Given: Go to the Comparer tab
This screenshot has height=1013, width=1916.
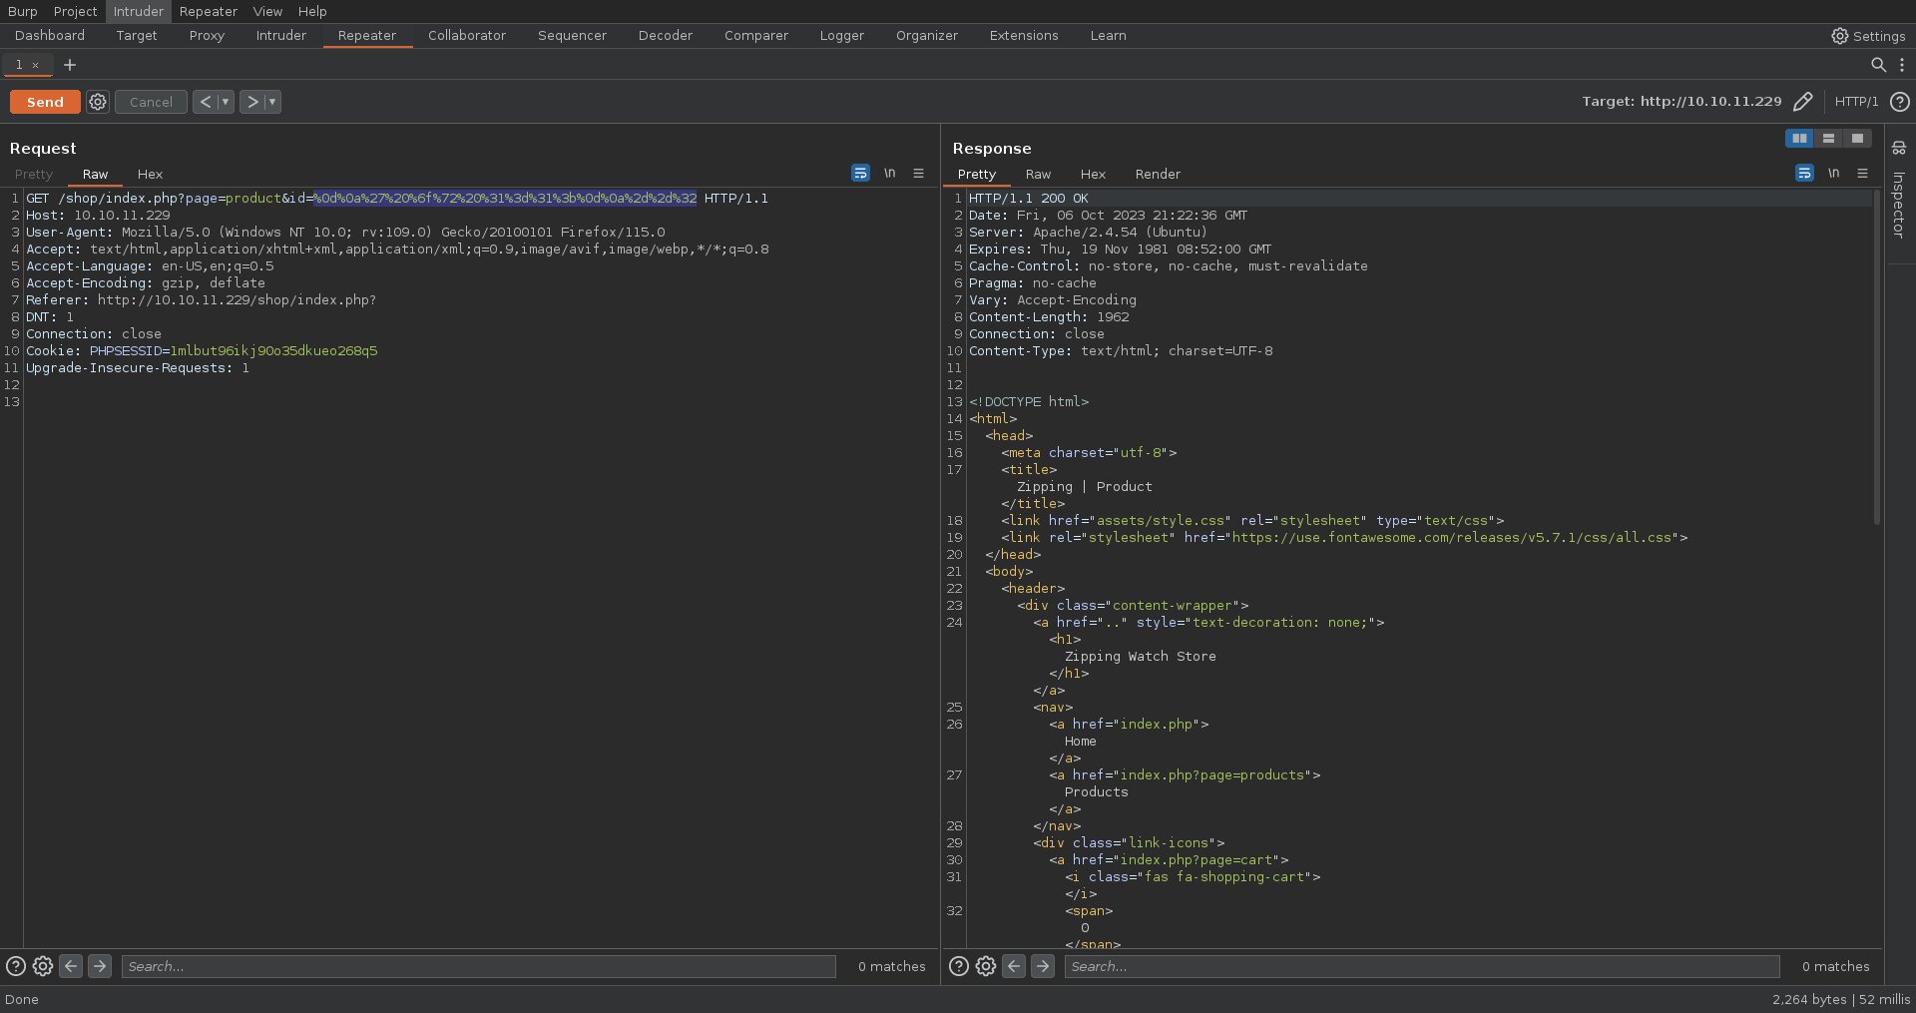Looking at the screenshot, I should pyautogui.click(x=756, y=36).
